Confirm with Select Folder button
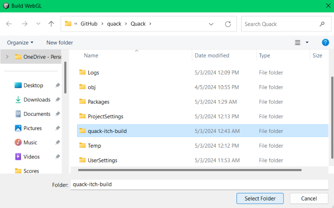This screenshot has width=334, height=208. point(260,198)
